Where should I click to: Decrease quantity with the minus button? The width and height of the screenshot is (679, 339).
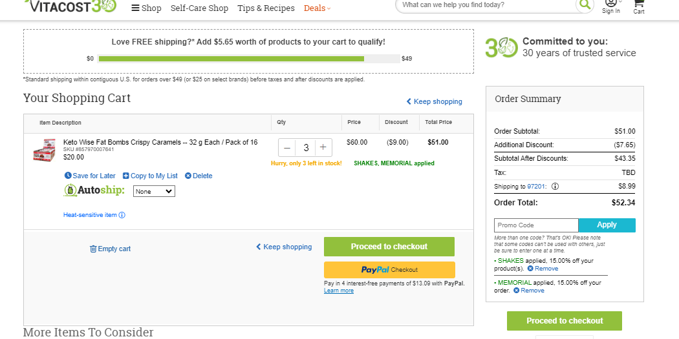coord(287,148)
